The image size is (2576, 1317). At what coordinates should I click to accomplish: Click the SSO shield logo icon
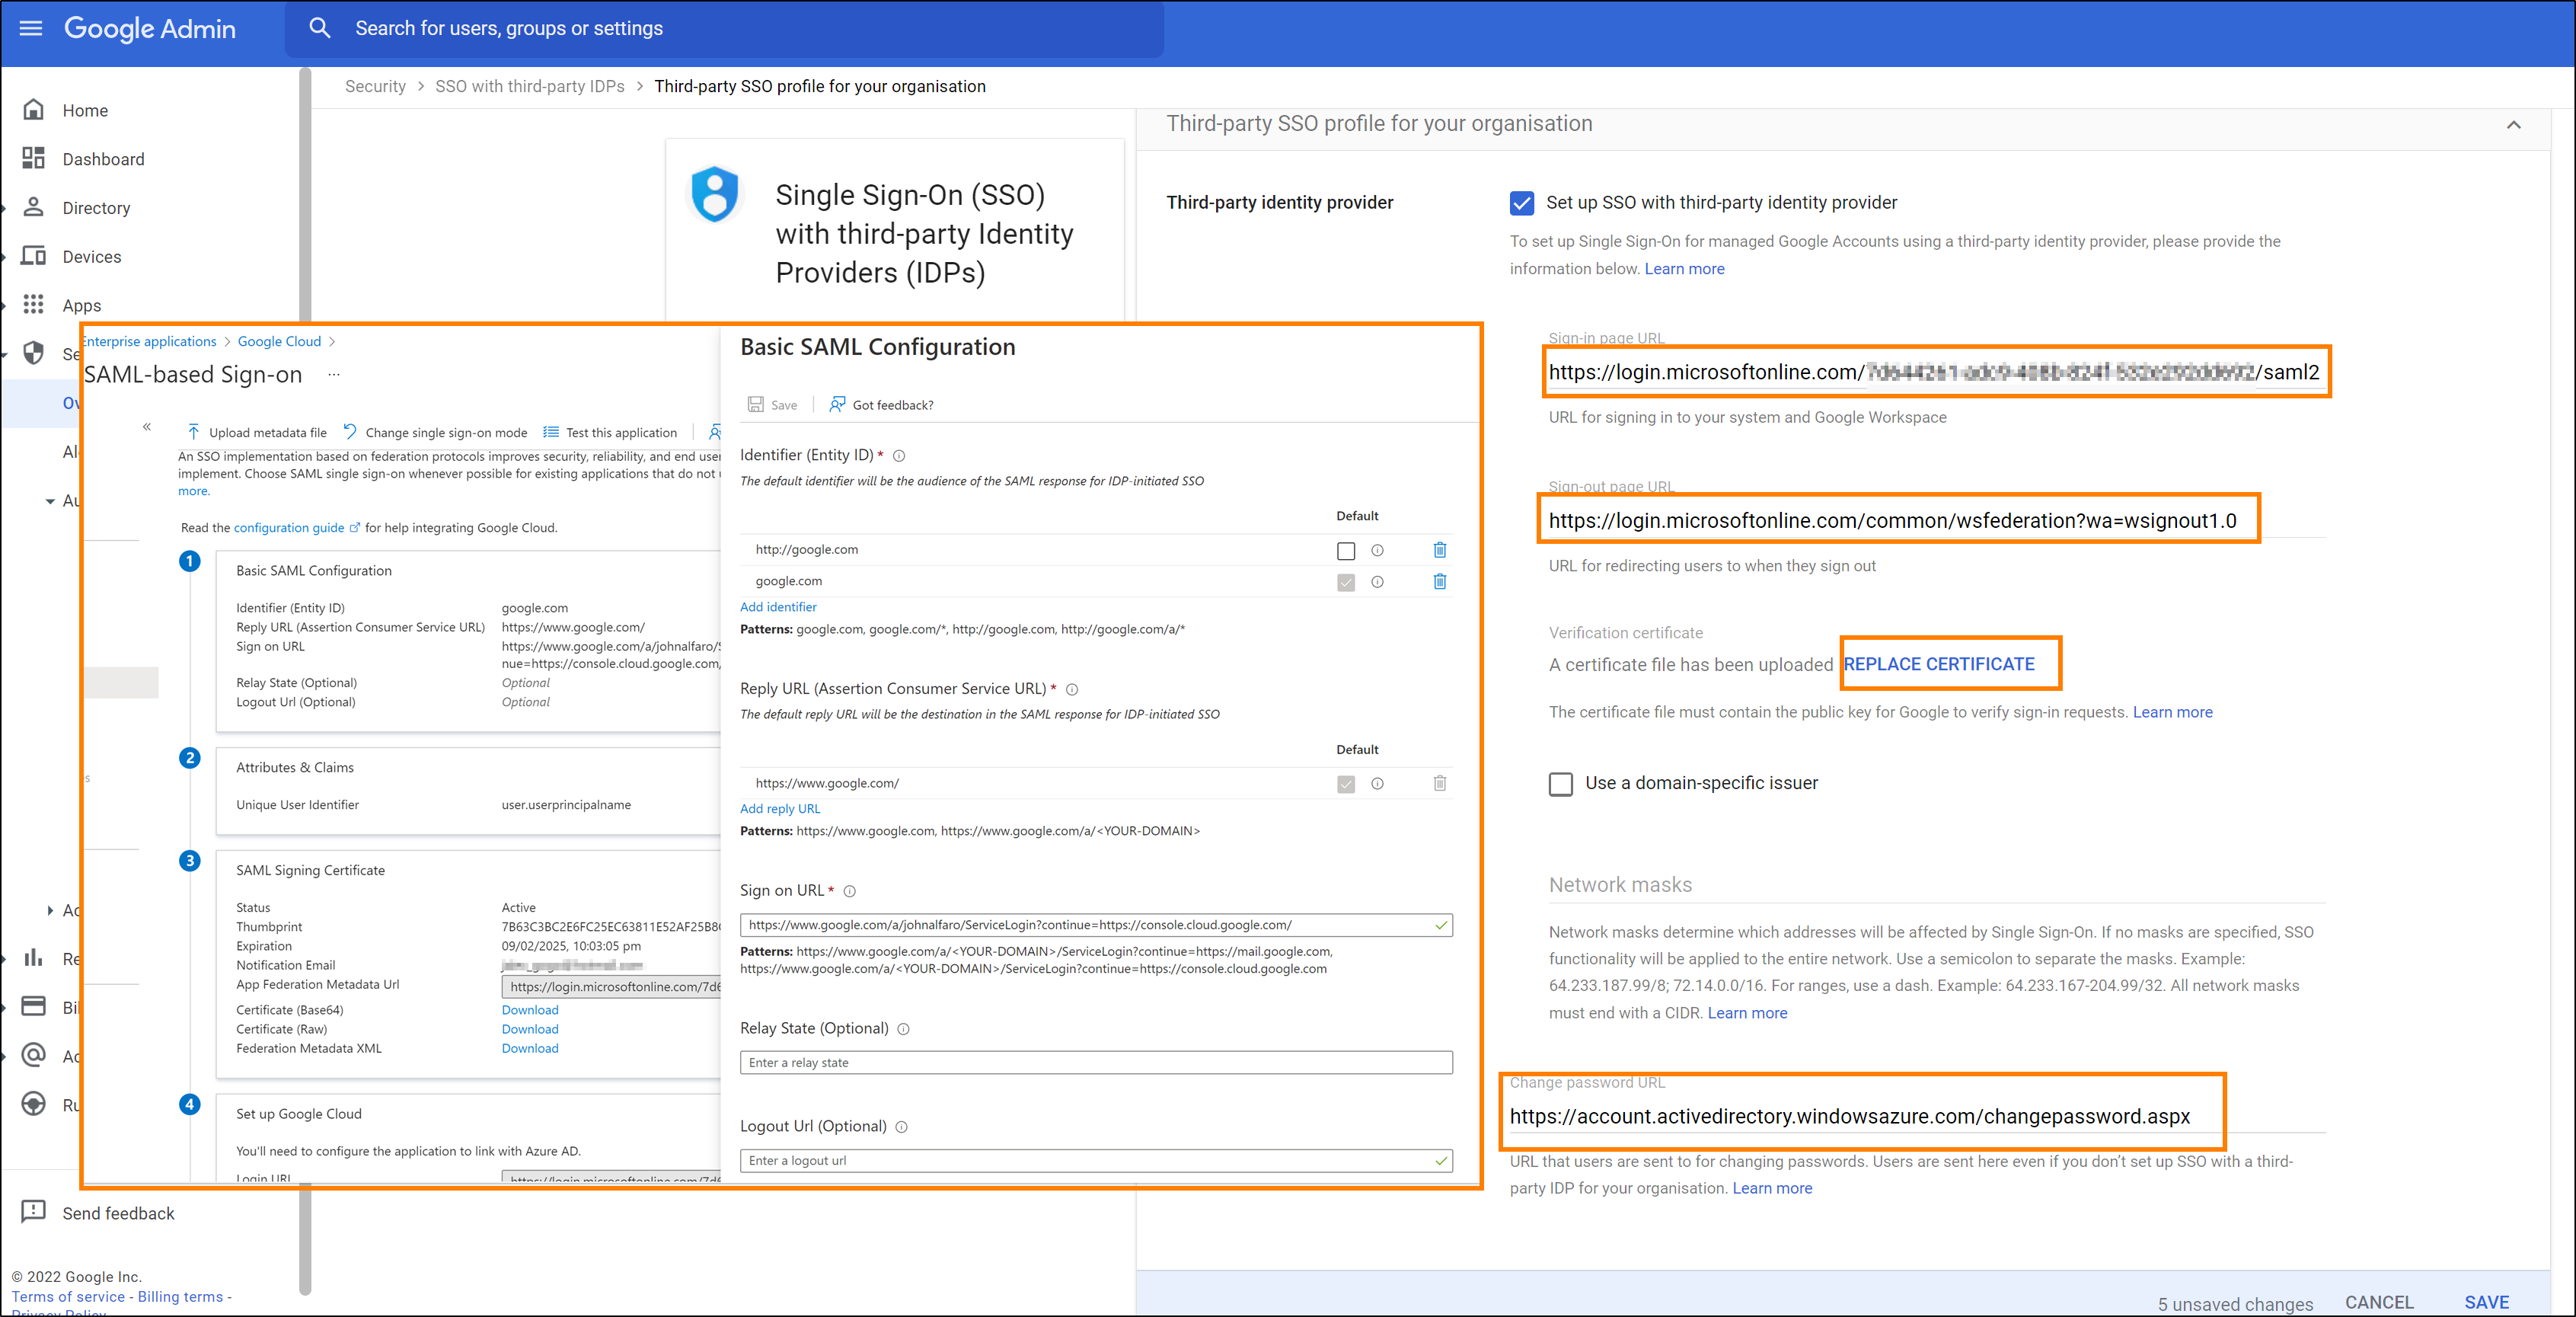point(715,193)
